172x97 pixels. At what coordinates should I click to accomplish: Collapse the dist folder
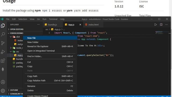click(x=11, y=37)
